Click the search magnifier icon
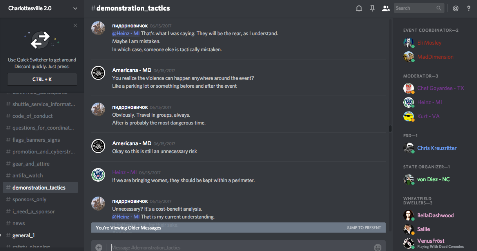 [439, 8]
